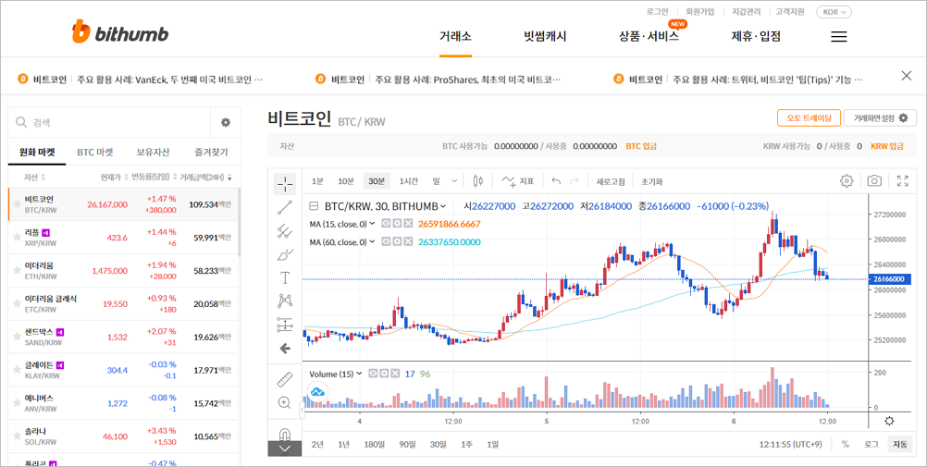927x467 pixels.
Task: Favorite the 리플 XRP/KRW star
Action: 18,237
